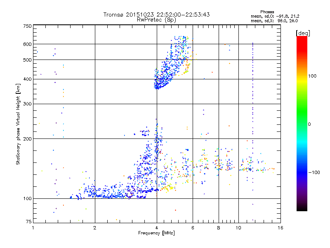The width and height of the screenshot is (330, 248).
Task: Select the 'RwPretec (8p)' subtitle text
Action: (x=156, y=20)
